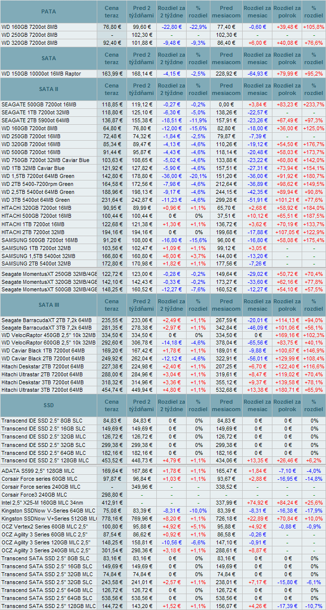This screenshot has height=610, width=326.
Task: Click the "-65,56 €" monthly difference value
Action: click(258, 343)
